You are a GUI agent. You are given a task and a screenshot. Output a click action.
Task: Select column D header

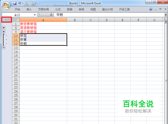[107, 20]
